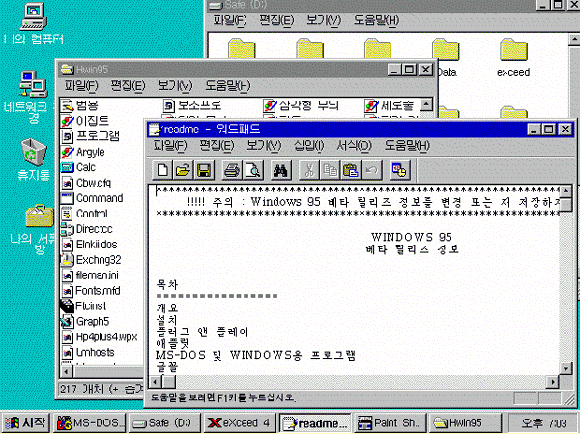Click the Date/Time insert icon in WordPad
This screenshot has width=580, height=434.
tap(400, 170)
